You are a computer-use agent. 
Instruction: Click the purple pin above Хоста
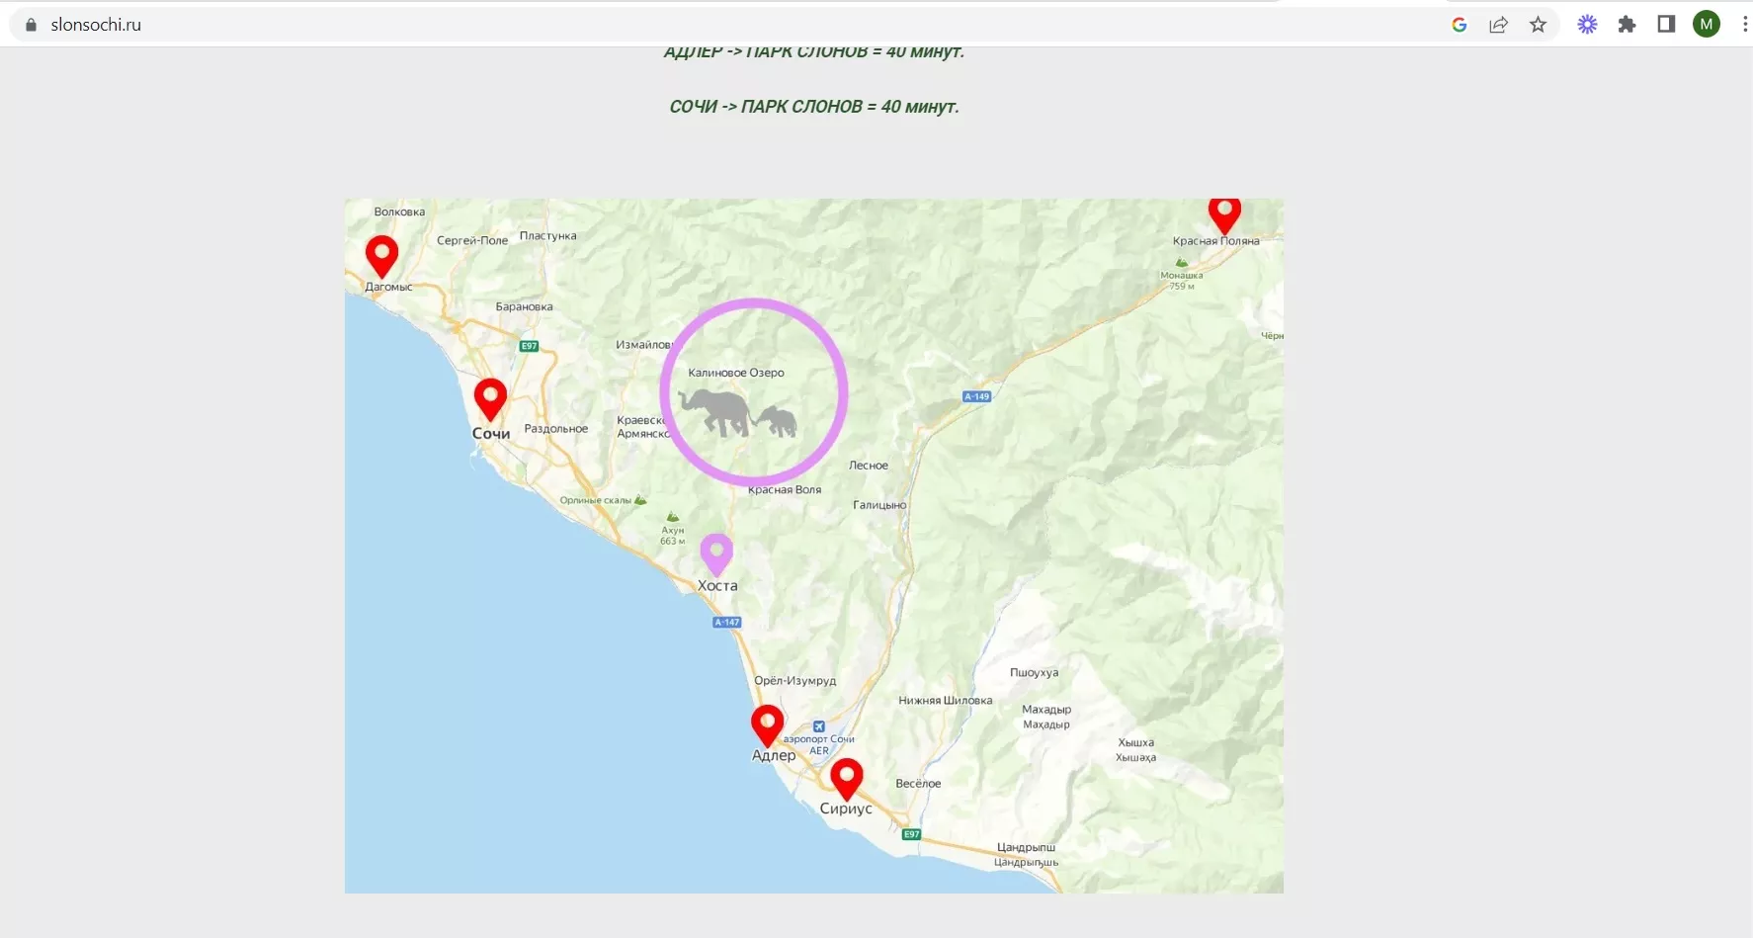[716, 553]
